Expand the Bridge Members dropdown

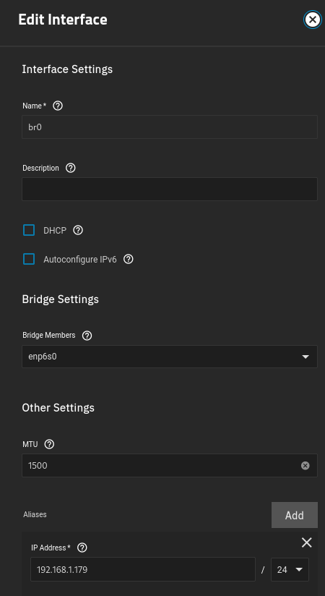(x=170, y=357)
